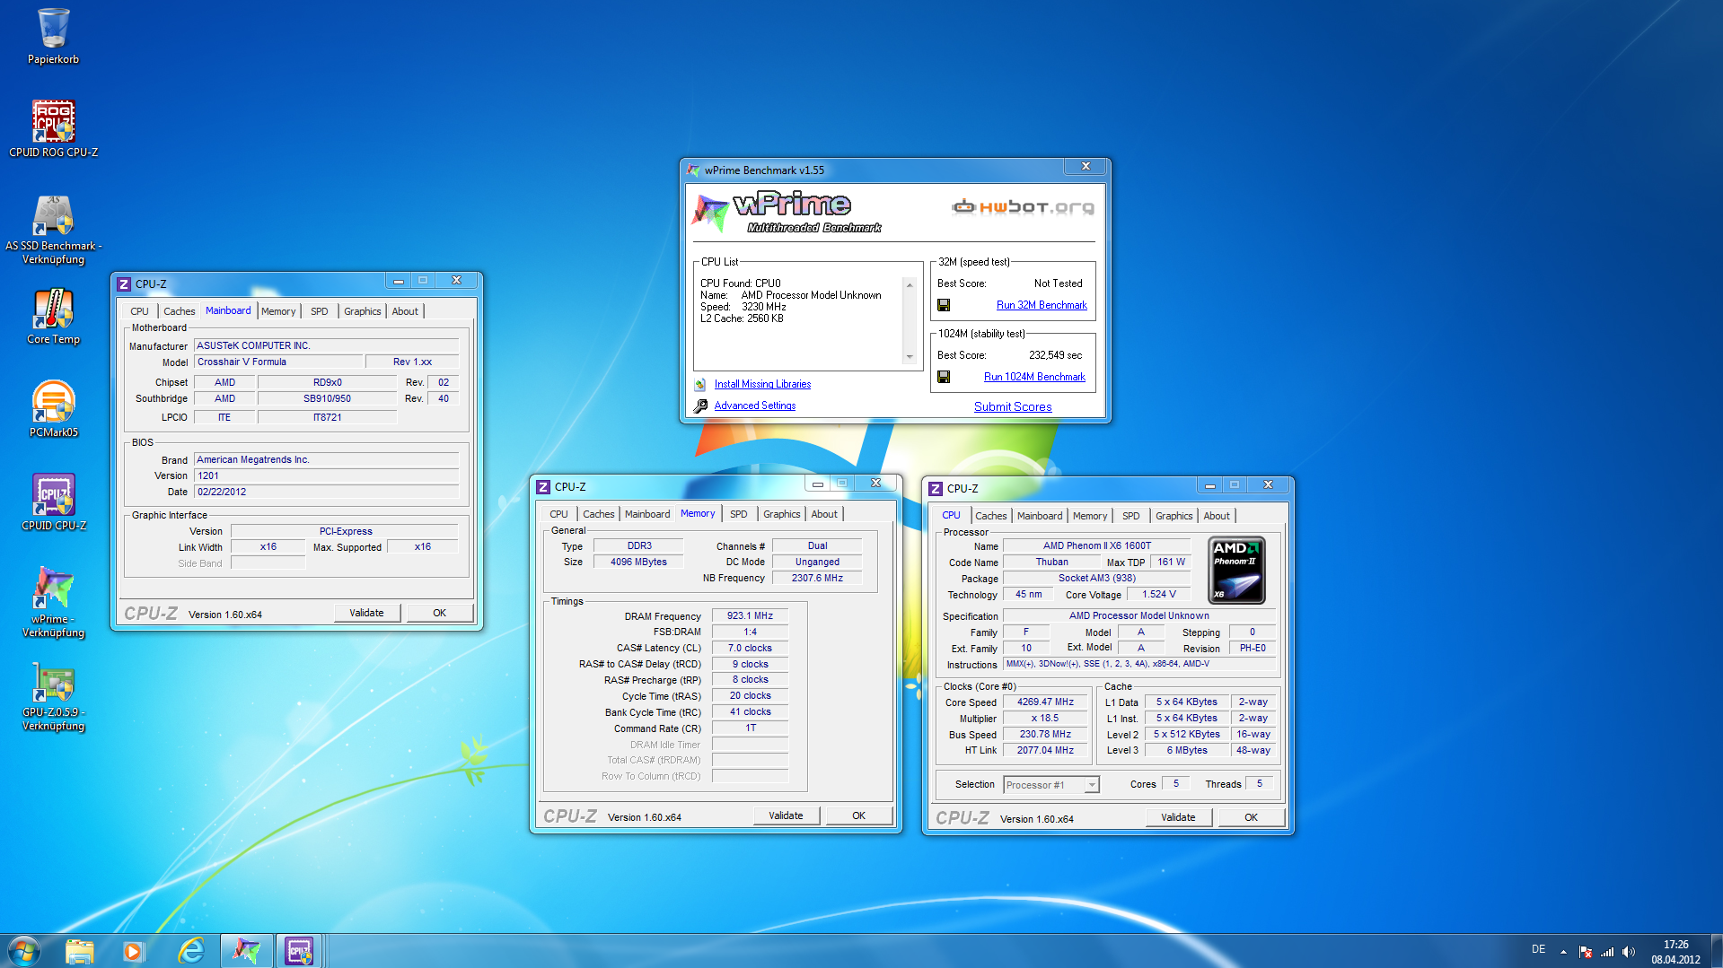The image size is (1723, 968).
Task: Click Validate in the Mainboard CPU-Z window
Action: (x=366, y=613)
